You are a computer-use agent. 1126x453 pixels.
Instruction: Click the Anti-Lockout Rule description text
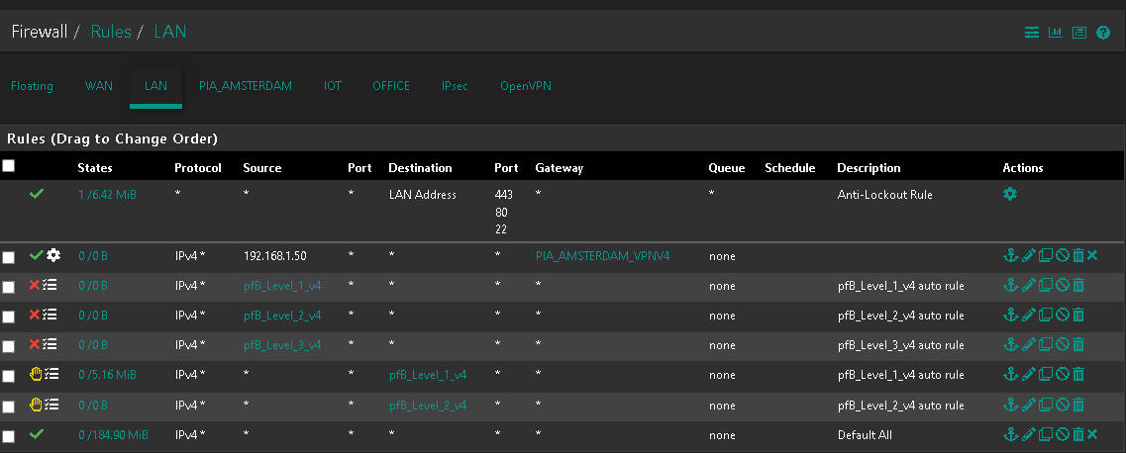pyautogui.click(x=884, y=194)
